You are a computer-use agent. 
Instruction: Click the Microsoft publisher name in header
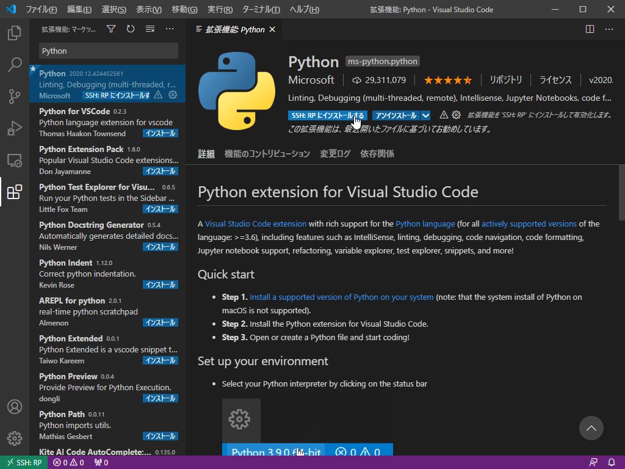(311, 80)
